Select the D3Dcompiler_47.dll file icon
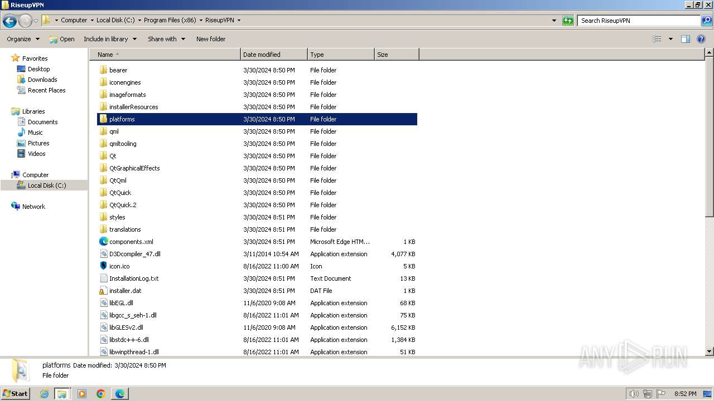The height and width of the screenshot is (401, 714). click(103, 254)
